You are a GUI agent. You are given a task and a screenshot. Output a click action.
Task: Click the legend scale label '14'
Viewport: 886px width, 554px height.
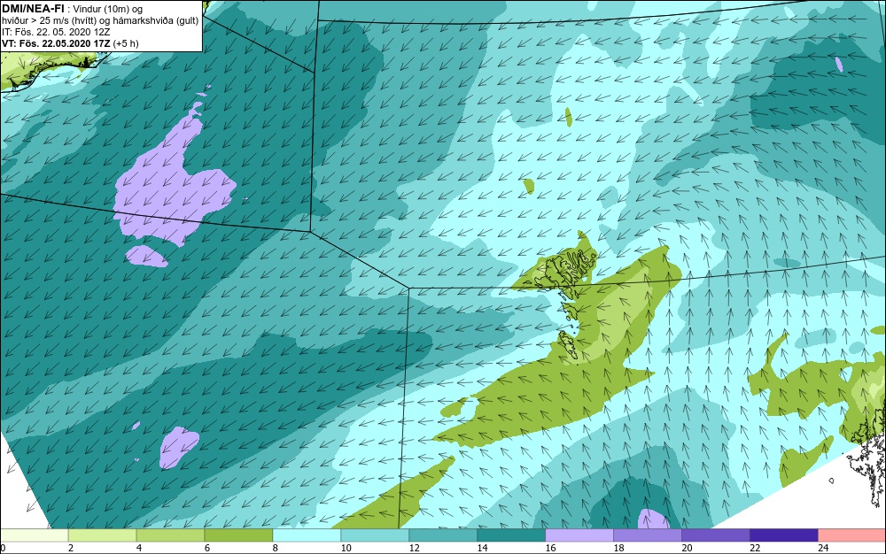tap(482, 548)
